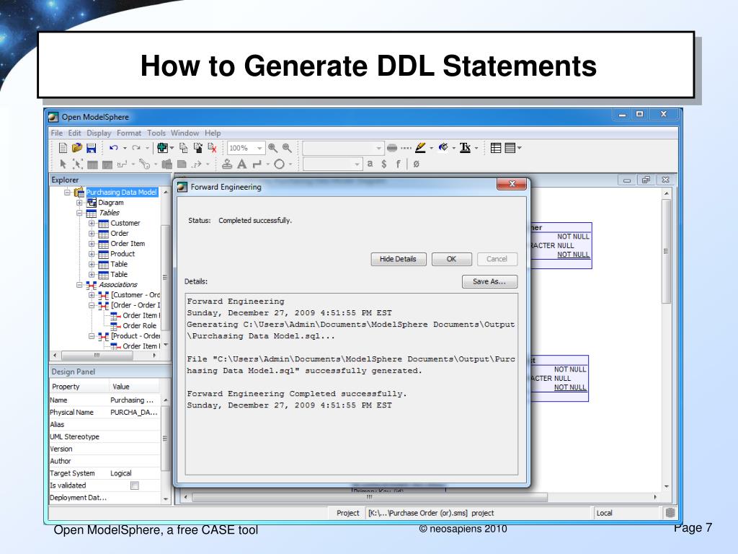This screenshot has height=554, width=738.
Task: Click the Open folder icon
Action: [76, 148]
